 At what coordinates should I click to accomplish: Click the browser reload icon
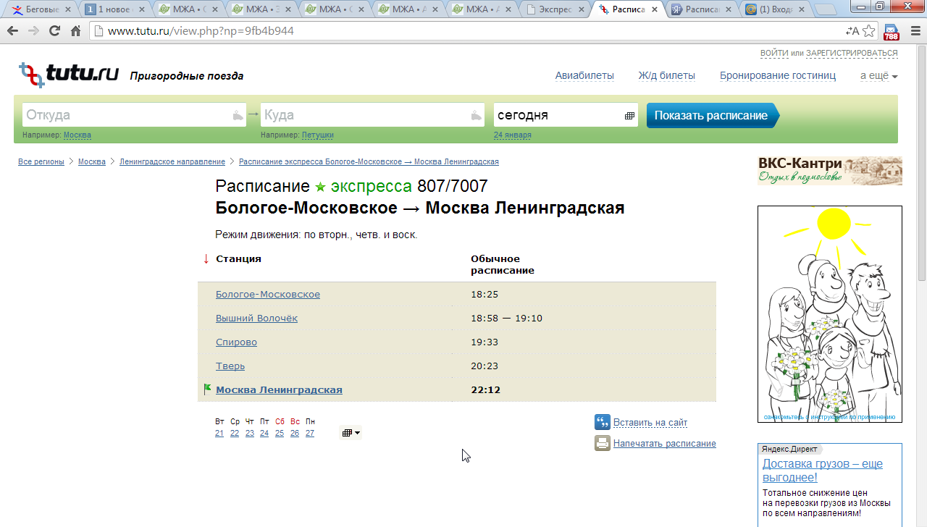(x=54, y=31)
